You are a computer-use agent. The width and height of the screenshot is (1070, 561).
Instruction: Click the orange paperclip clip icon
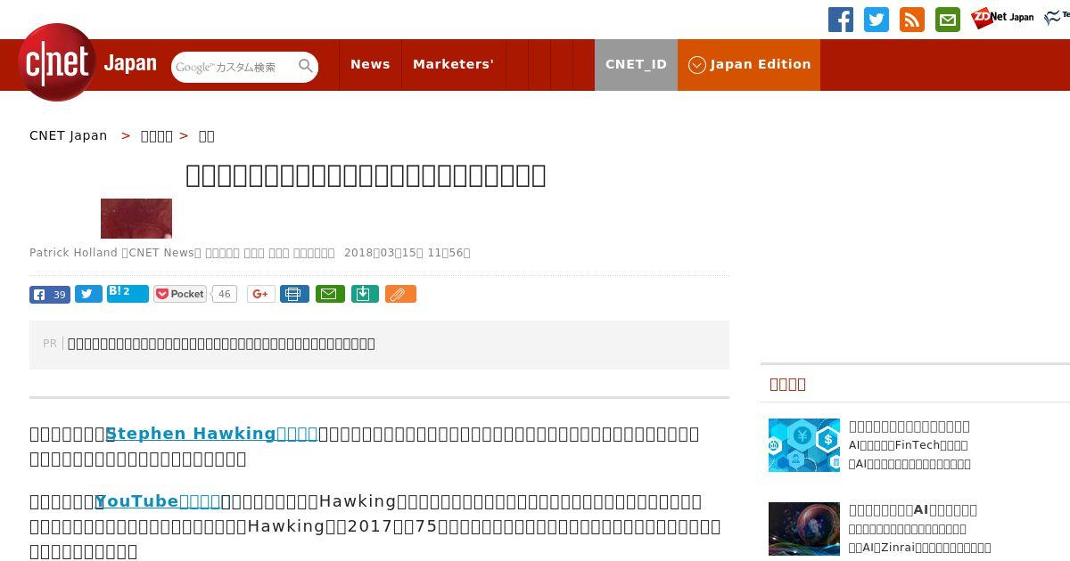point(400,294)
